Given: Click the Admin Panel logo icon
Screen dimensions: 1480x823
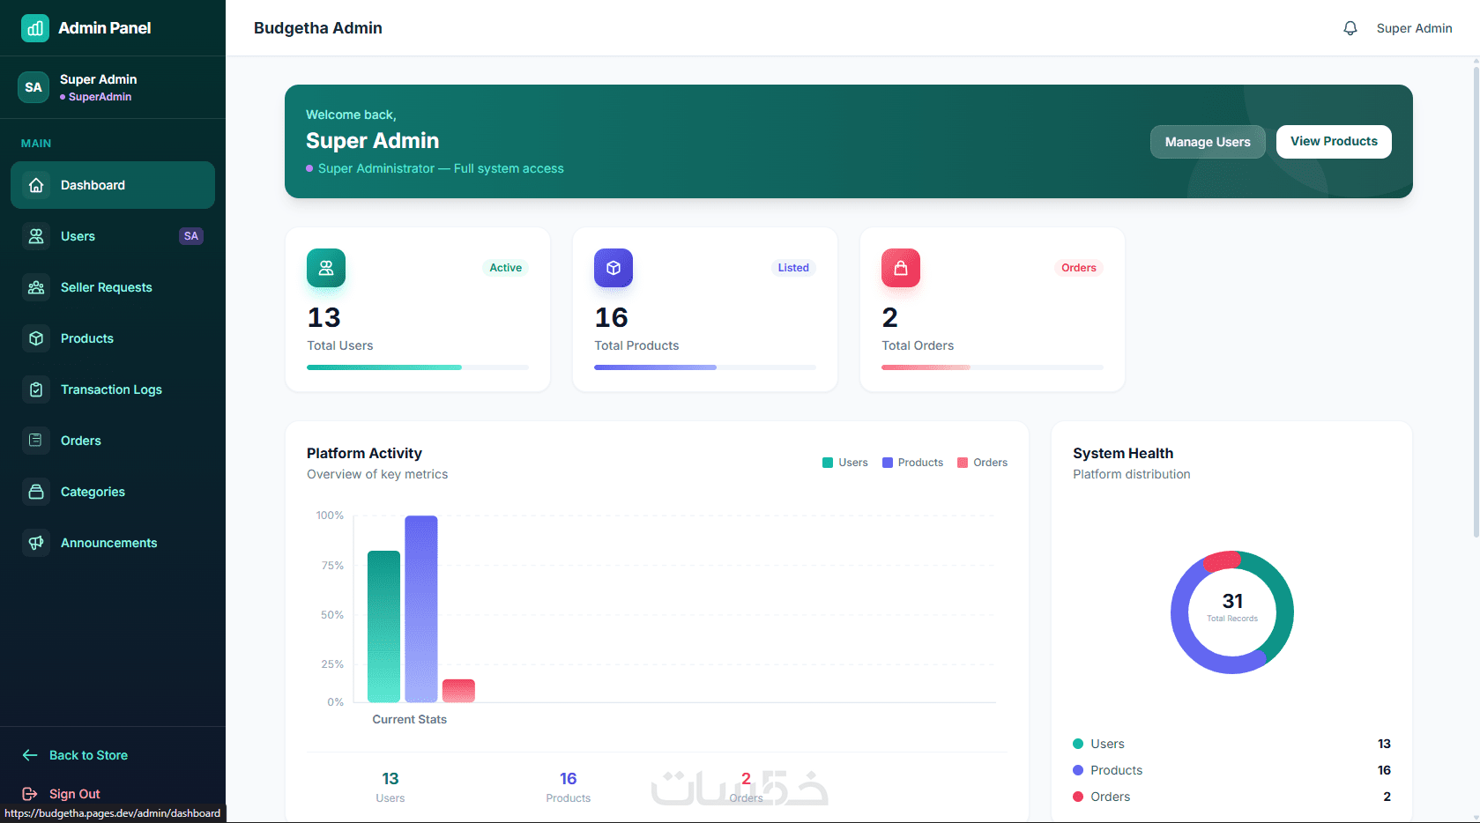Looking at the screenshot, I should 35,28.
